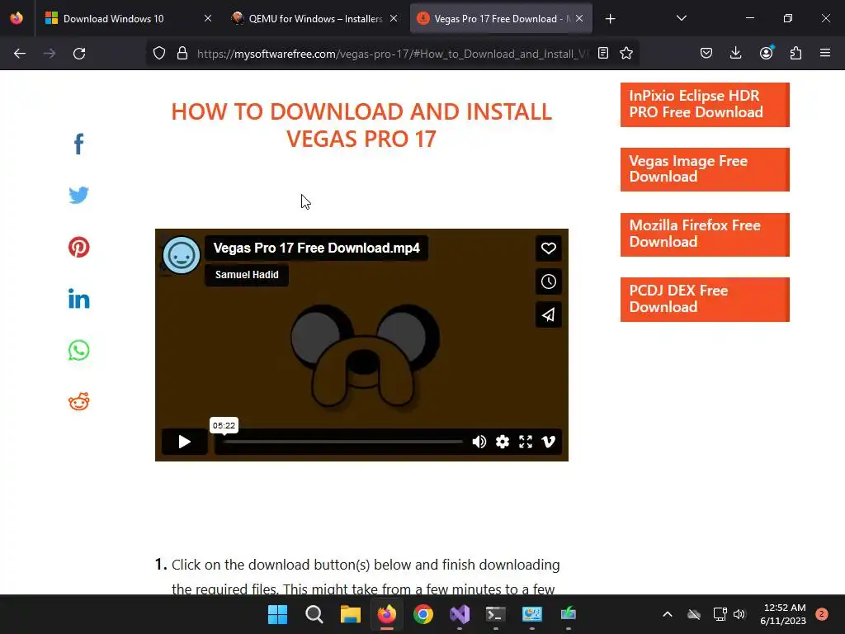This screenshot has width=845, height=634.
Task: Close the Download Windows 10 tab
Action: coord(208,18)
